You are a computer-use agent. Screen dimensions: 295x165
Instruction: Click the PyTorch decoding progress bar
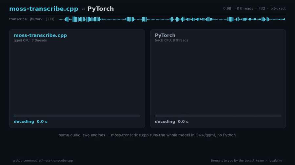[218, 116]
